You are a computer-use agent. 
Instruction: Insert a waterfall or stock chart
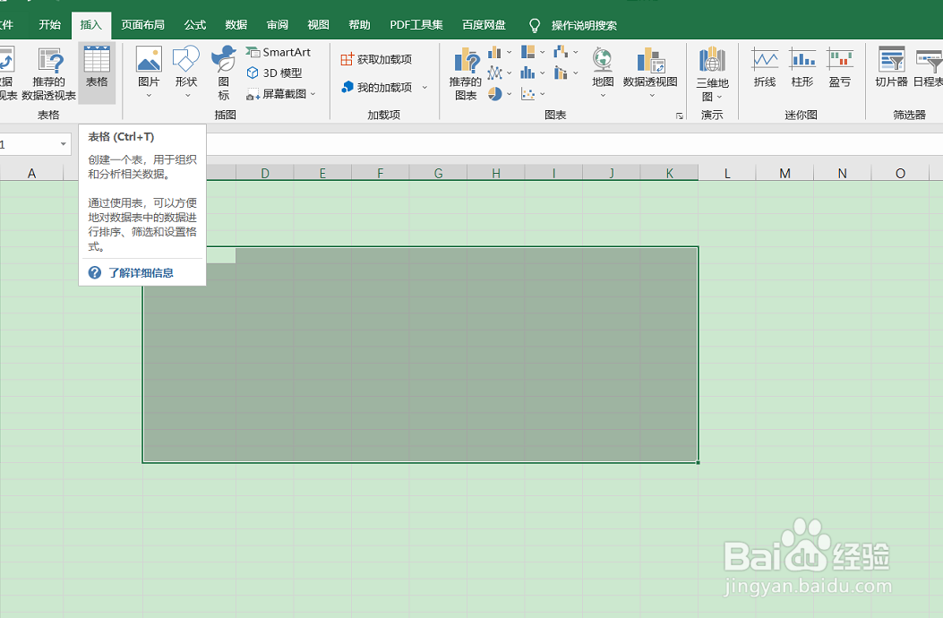tap(562, 52)
